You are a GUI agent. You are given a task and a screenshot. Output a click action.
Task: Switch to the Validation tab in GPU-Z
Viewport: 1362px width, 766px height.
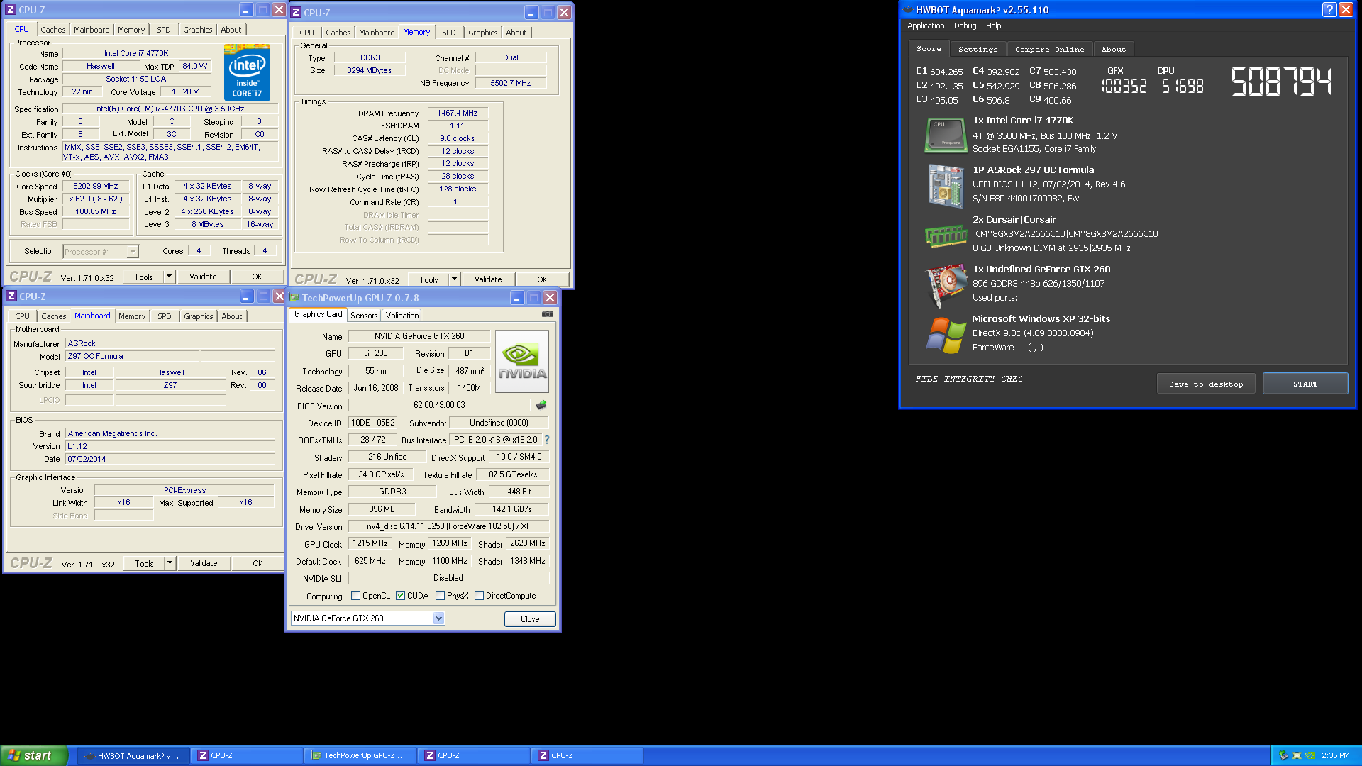402,316
